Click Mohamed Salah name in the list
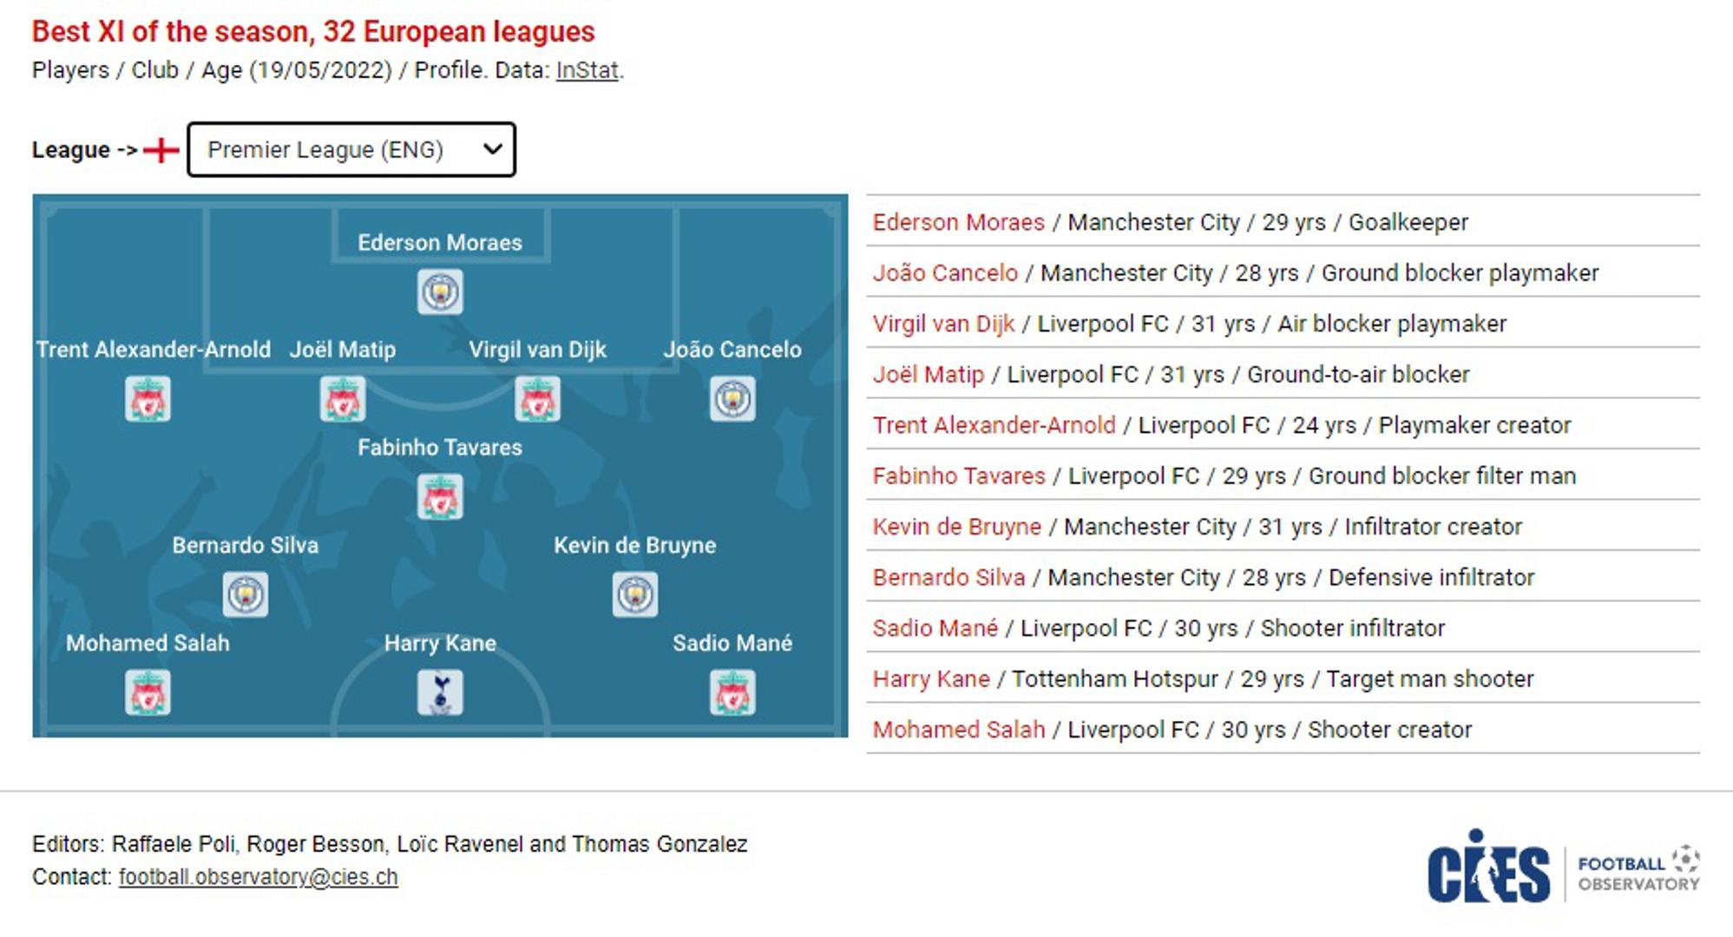 click(958, 730)
